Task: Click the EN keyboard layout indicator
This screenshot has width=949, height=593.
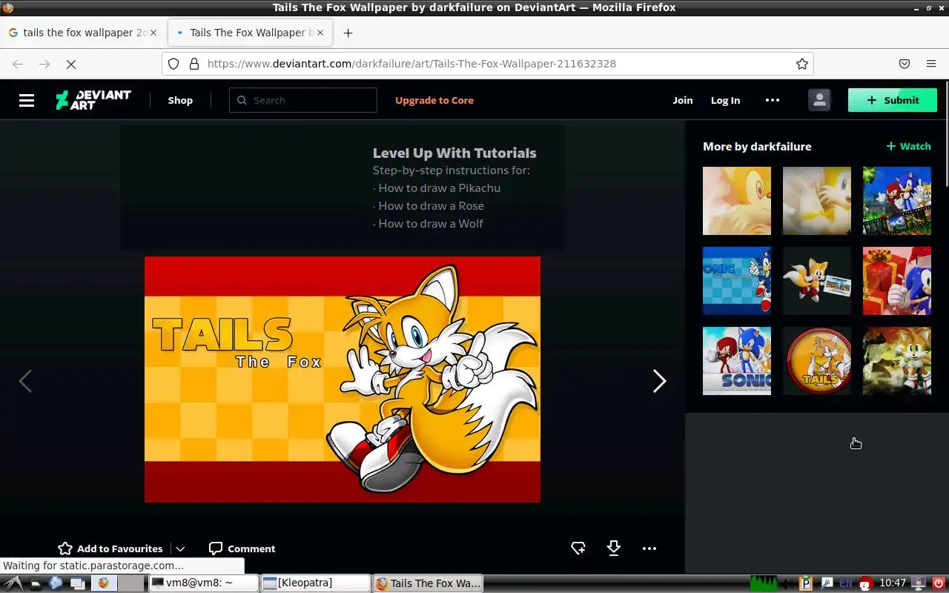Action: (x=845, y=583)
